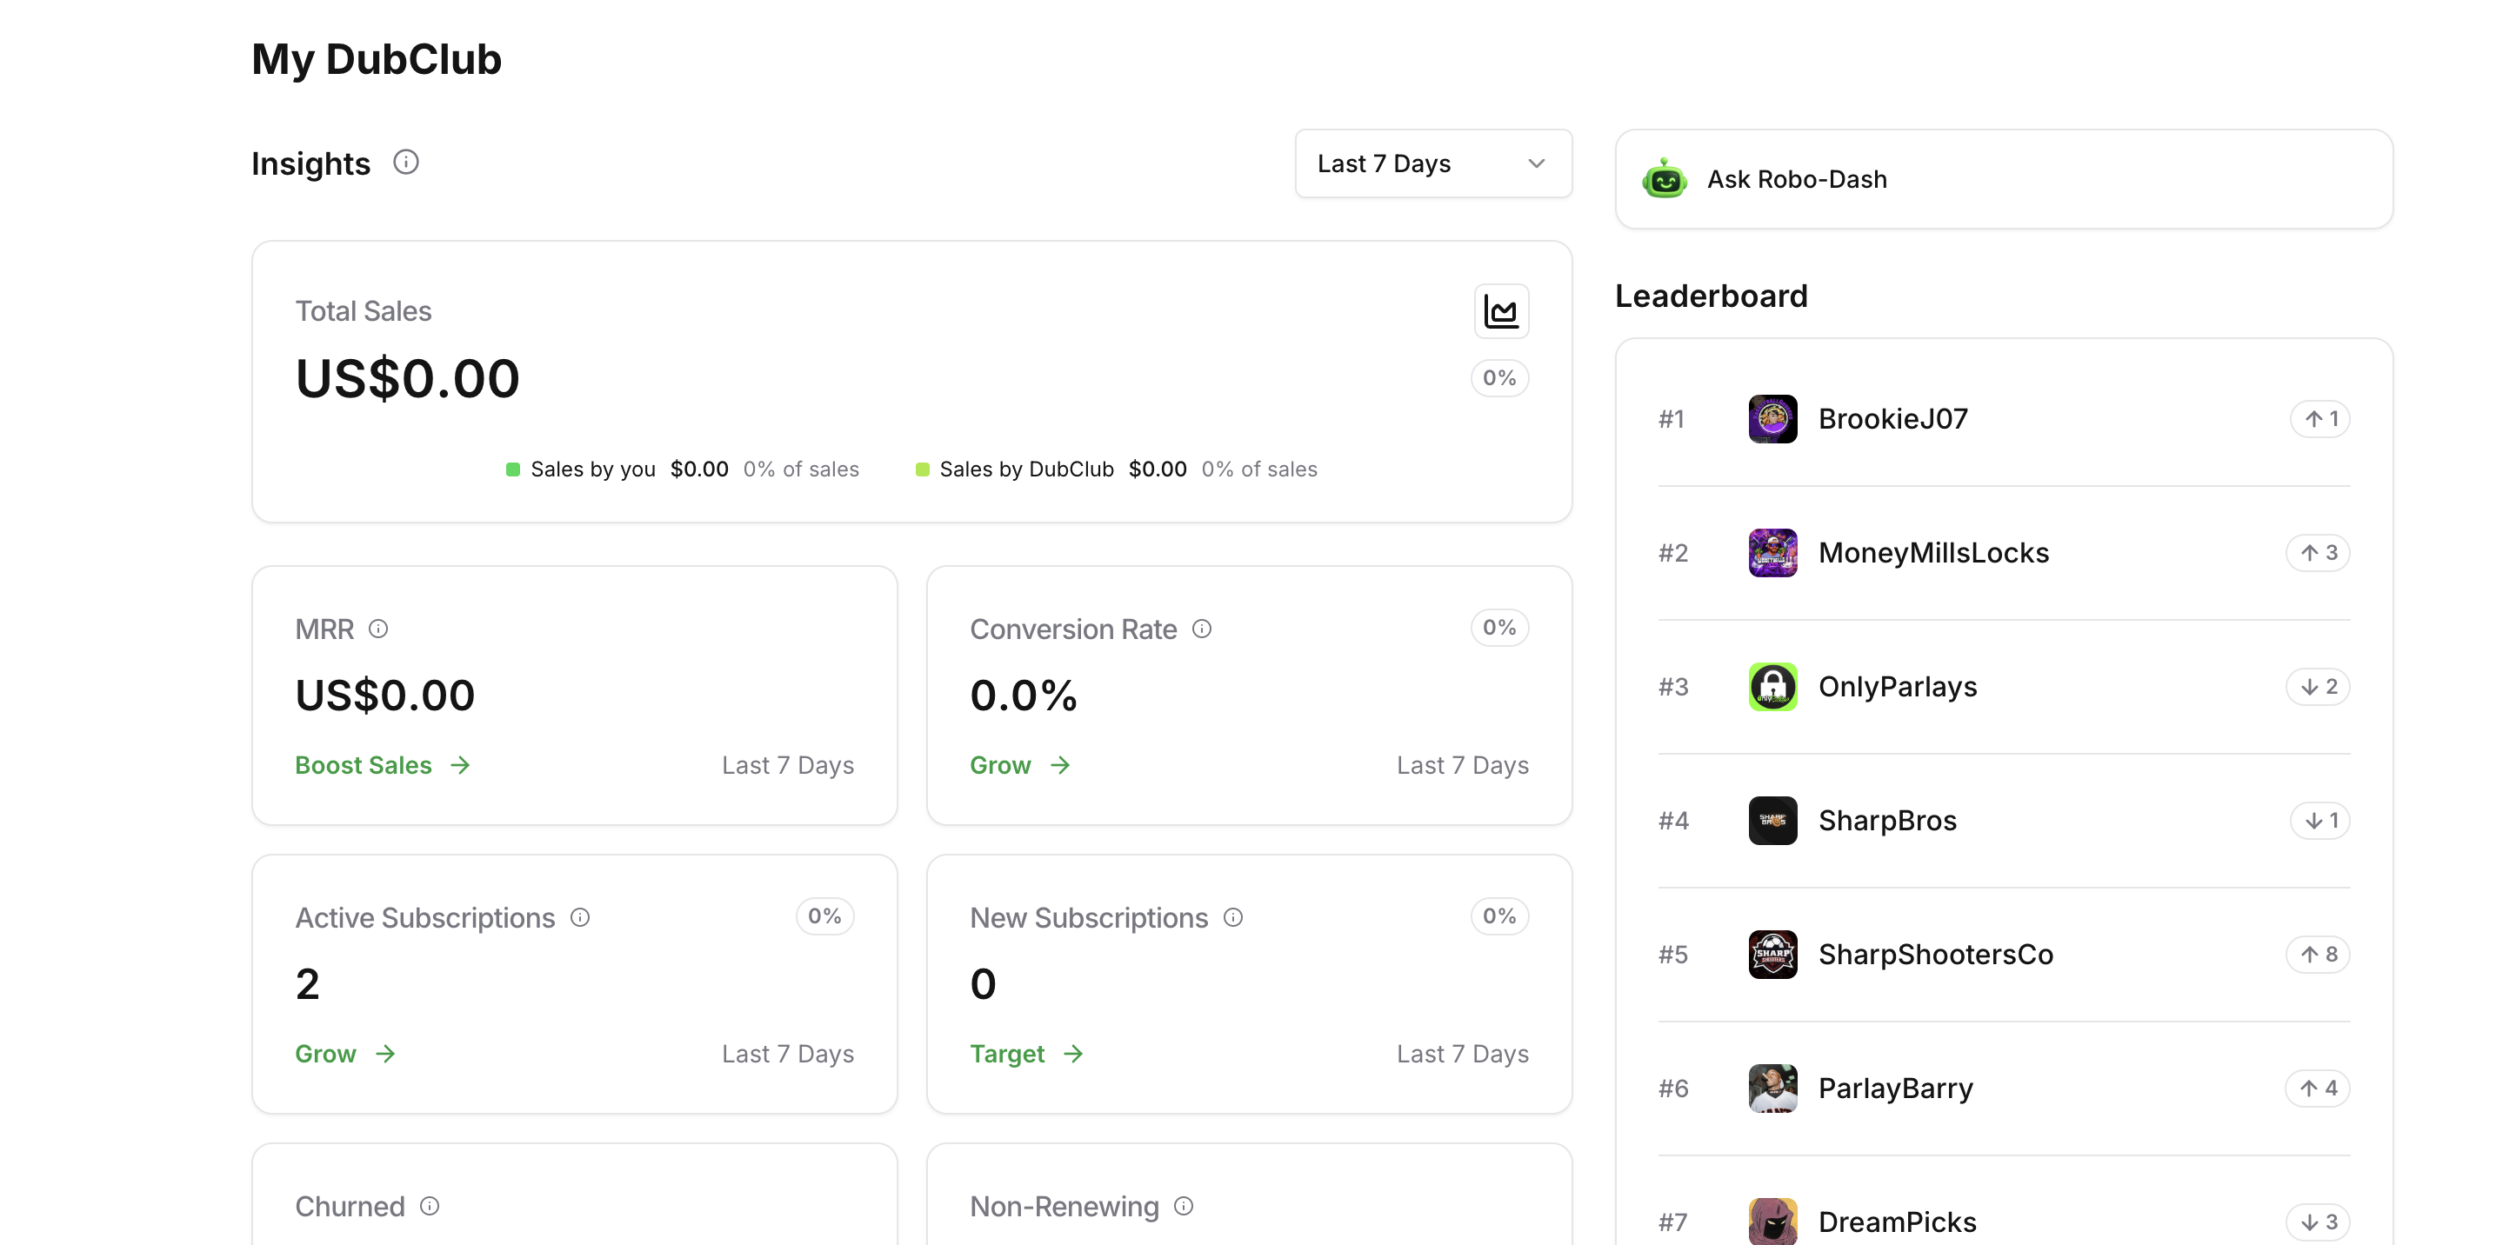Click SharpBros' down 1 rank badge
The width and height of the screenshot is (2496, 1245).
coord(2319,821)
